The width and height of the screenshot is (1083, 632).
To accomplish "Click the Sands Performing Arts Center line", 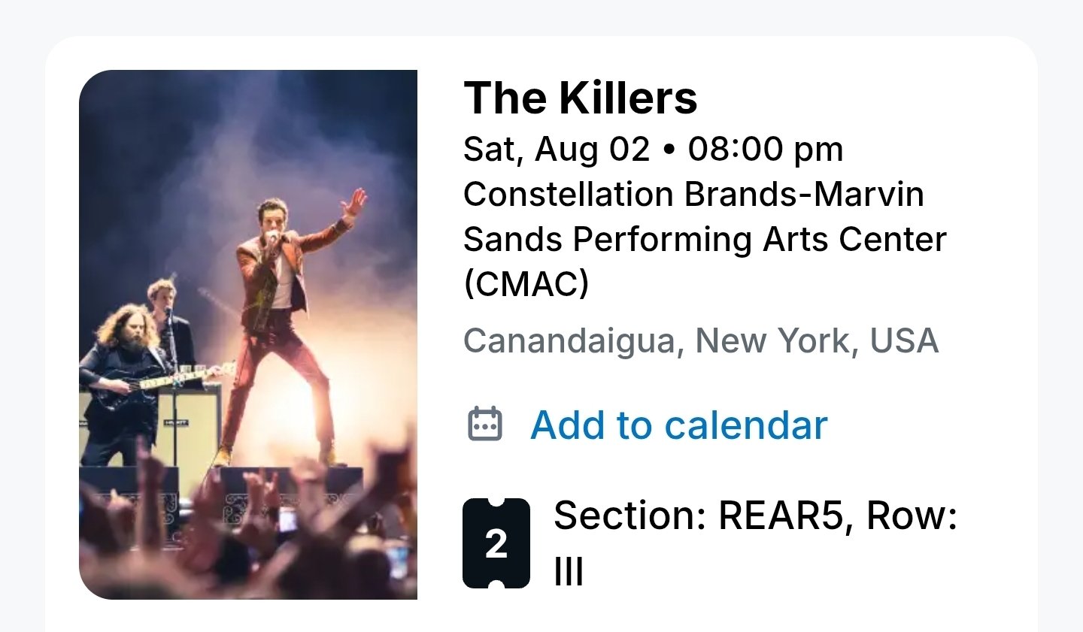I will point(705,240).
